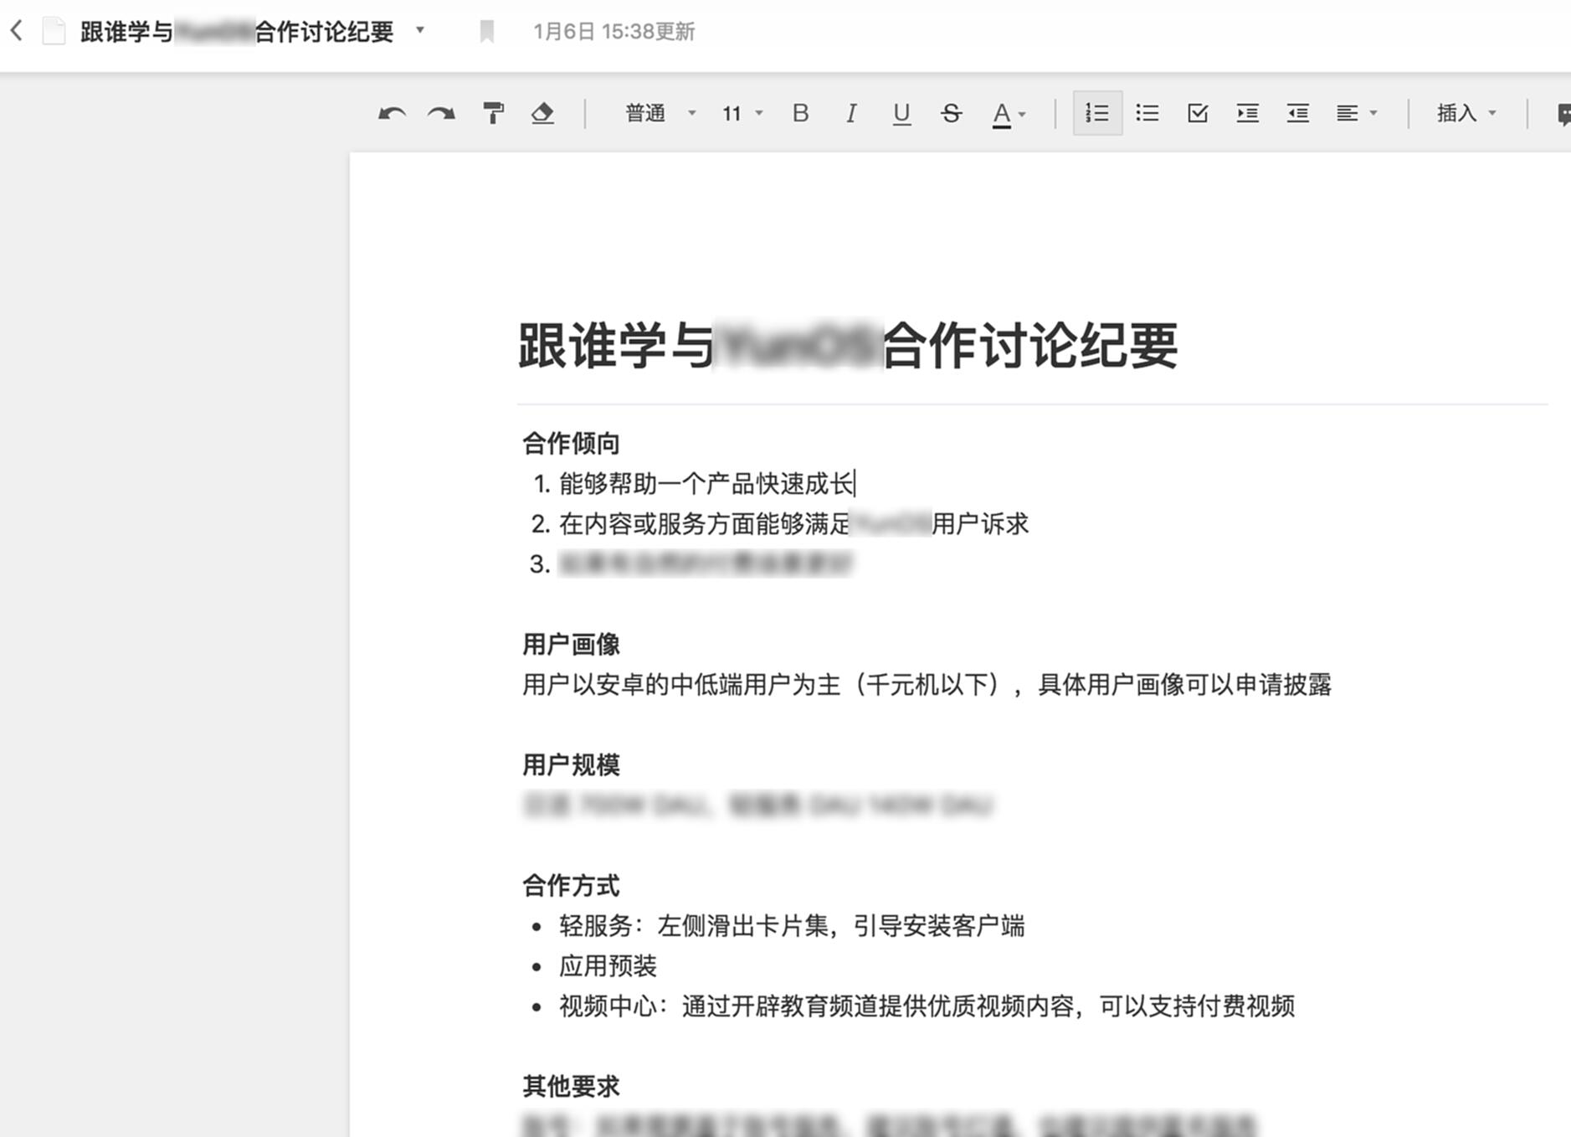Image resolution: width=1571 pixels, height=1137 pixels.
Task: Open the document title dropdown arrow
Action: click(x=420, y=31)
